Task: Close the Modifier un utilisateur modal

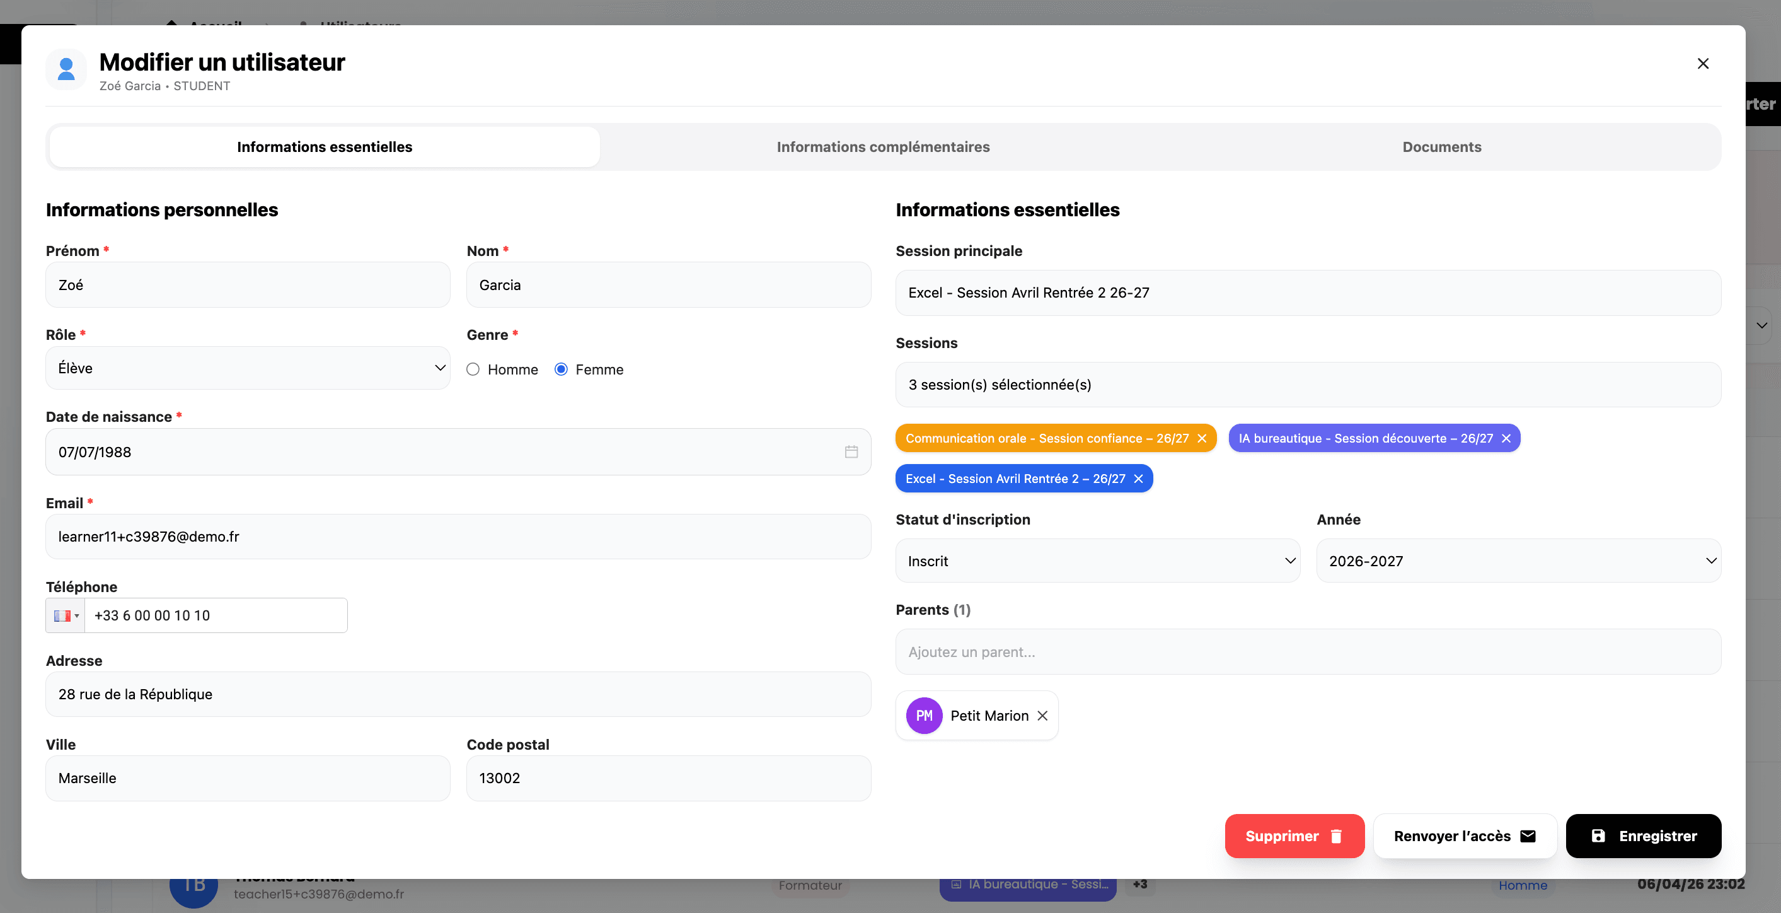Action: pos(1703,64)
